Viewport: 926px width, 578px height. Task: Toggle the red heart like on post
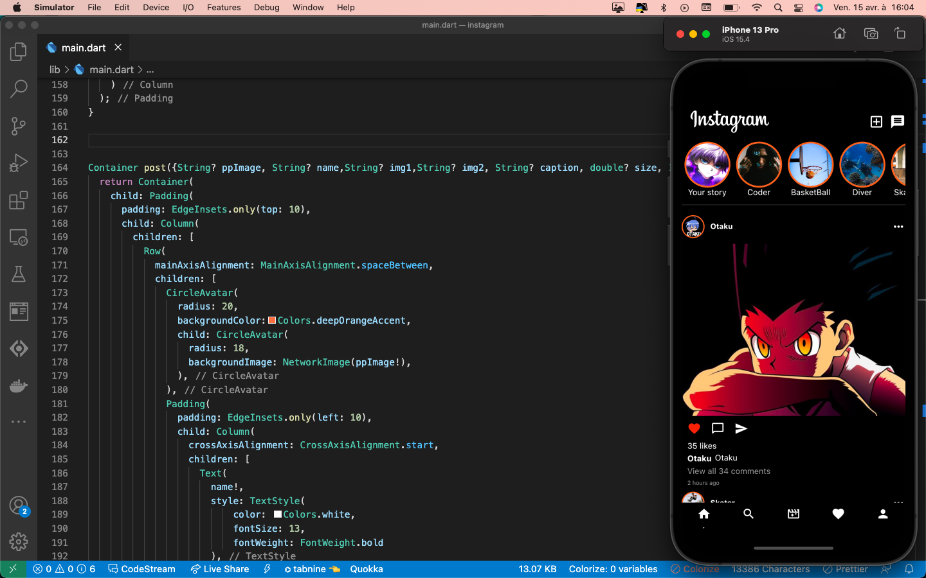[x=694, y=428]
